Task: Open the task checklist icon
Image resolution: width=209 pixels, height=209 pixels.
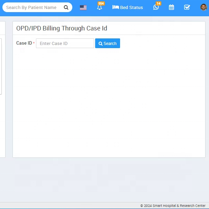Action: 187,7
